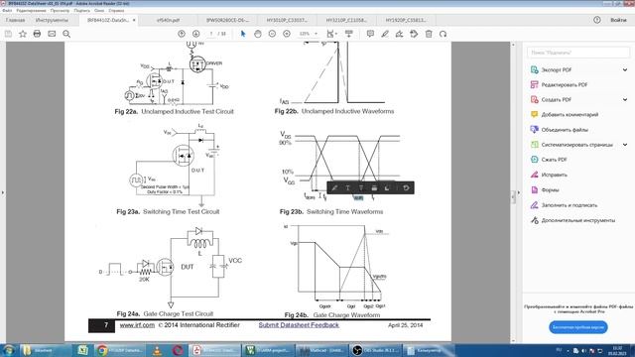Open the Файл menu
Image resolution: width=635 pixels, height=357 pixels.
(x=7, y=10)
